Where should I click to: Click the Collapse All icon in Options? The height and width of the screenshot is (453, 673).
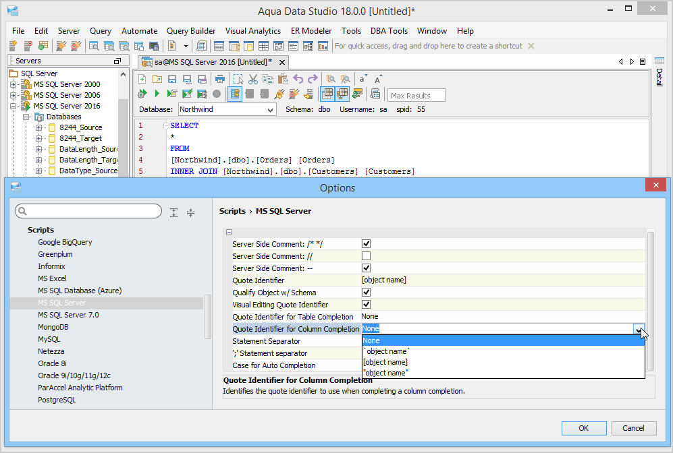[x=190, y=212]
